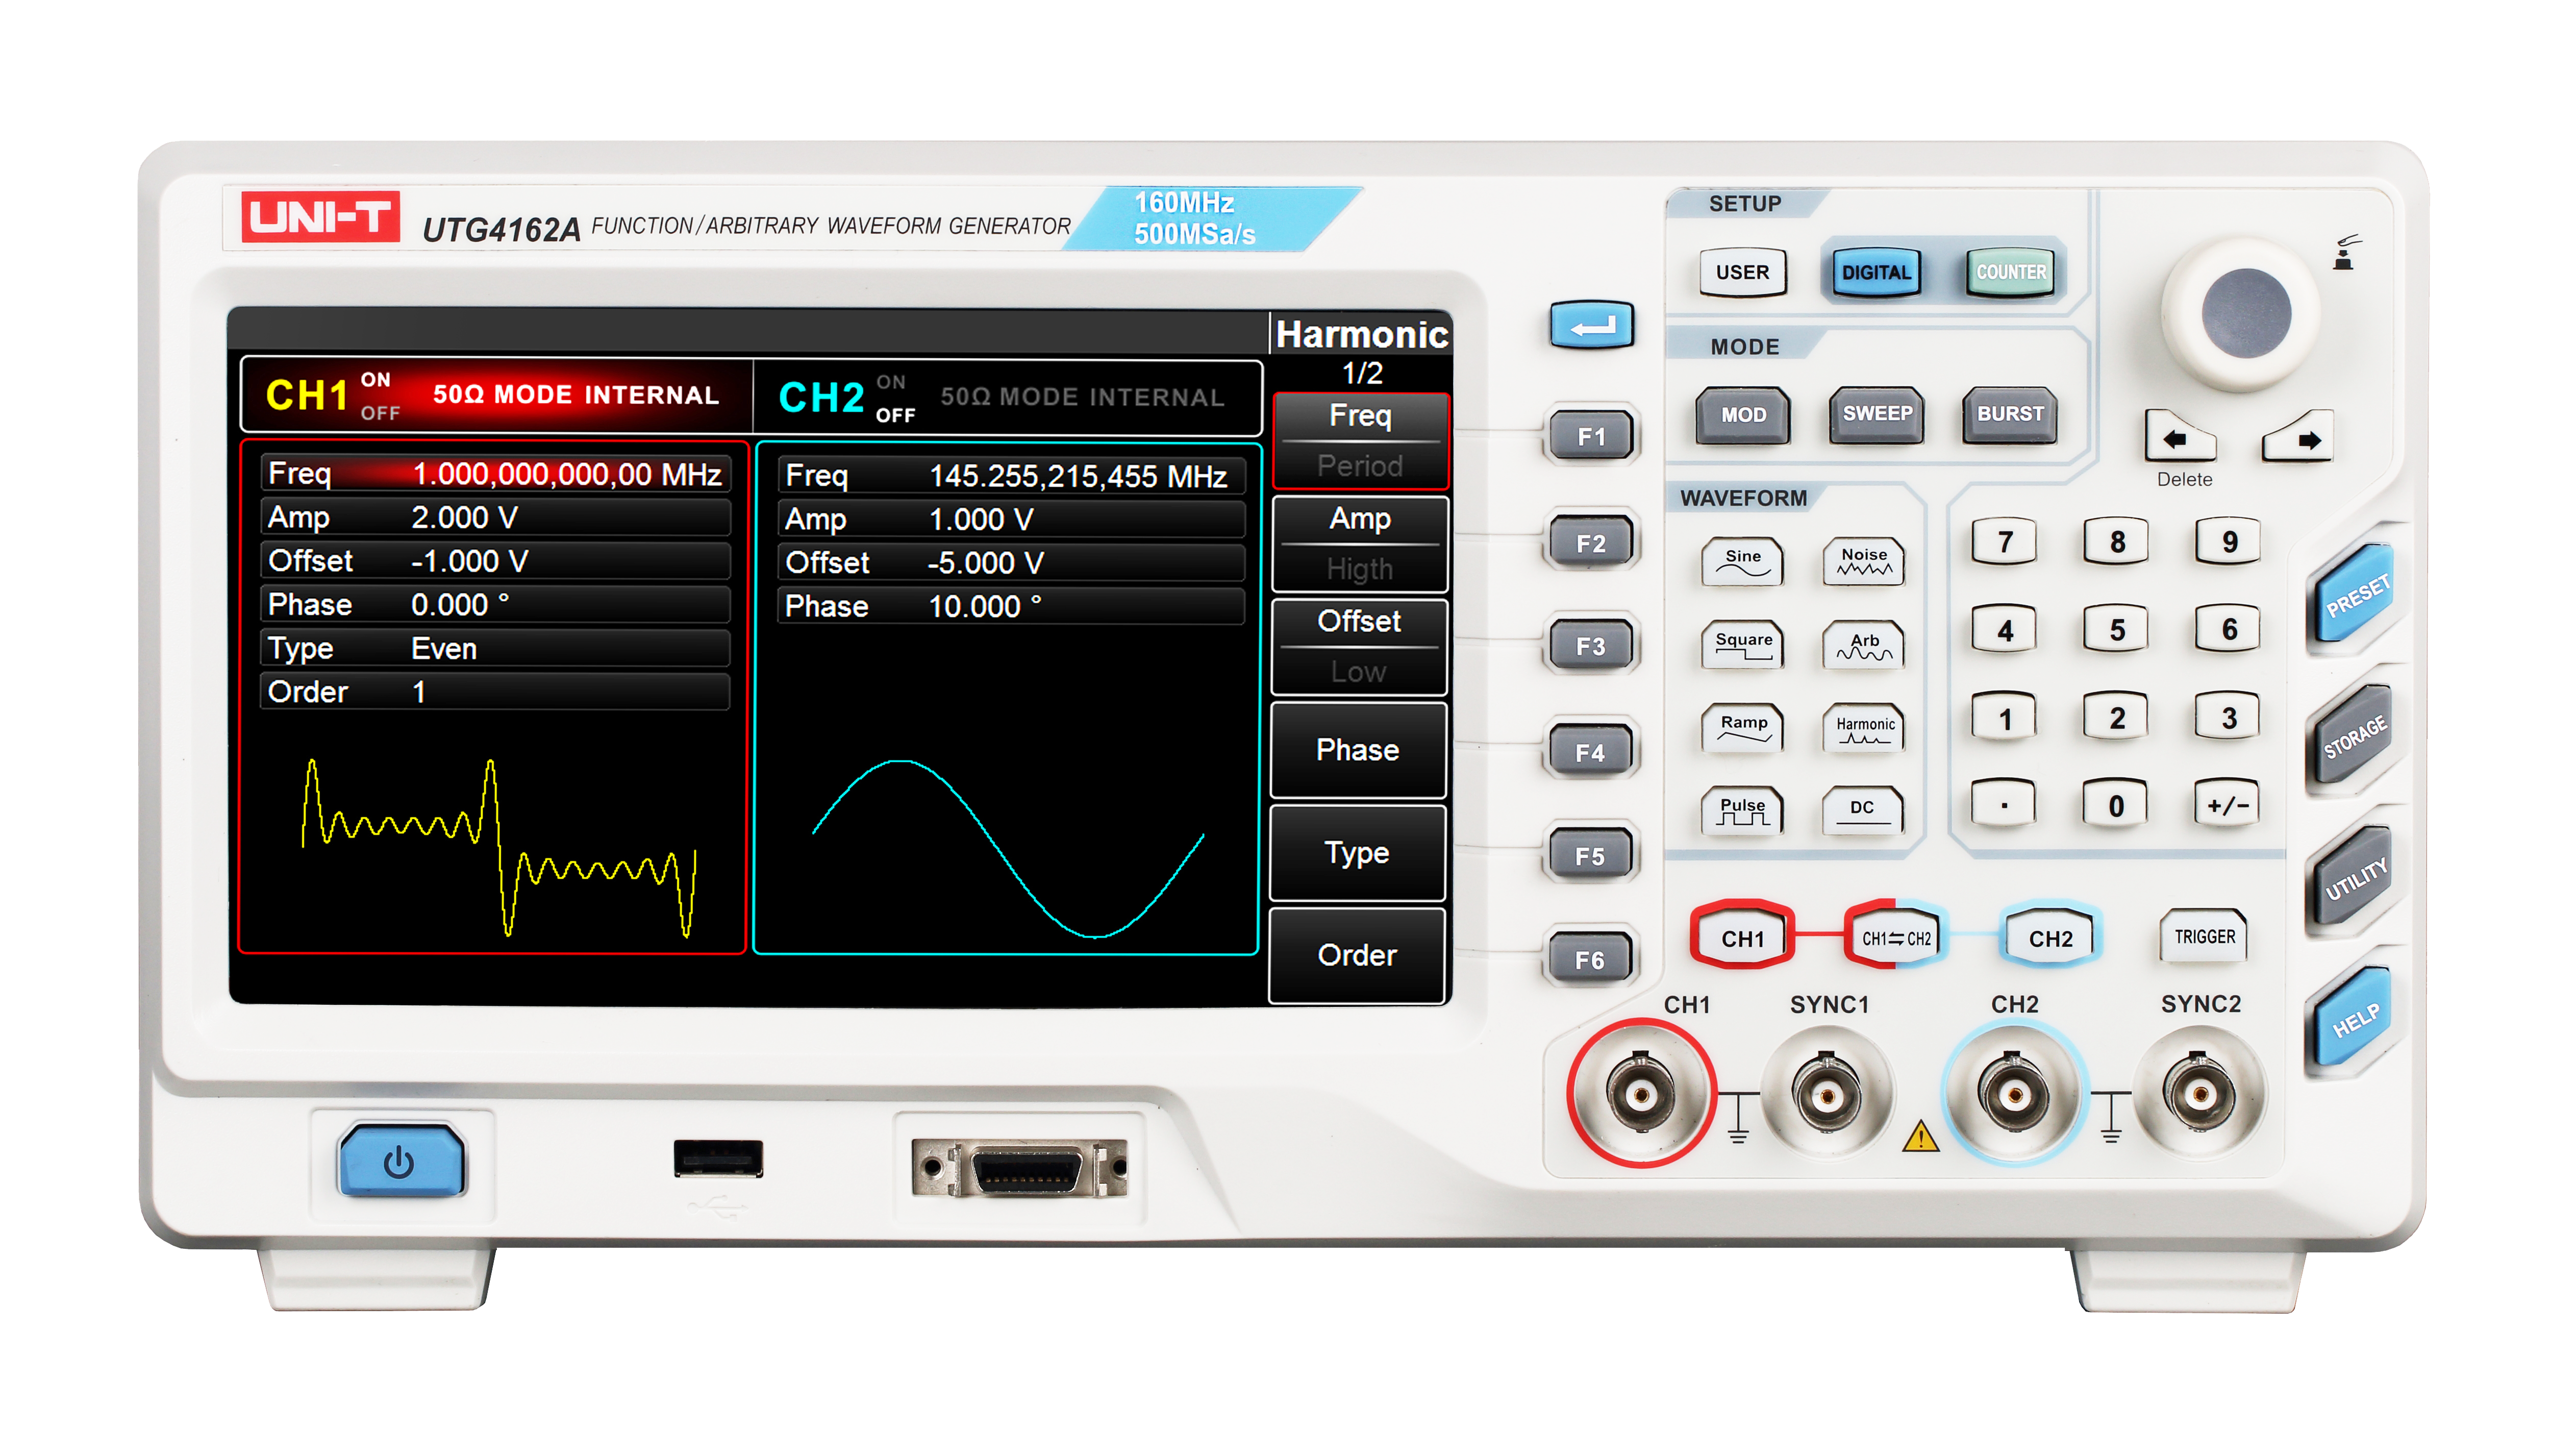Toggle the CH2 output button
The image size is (2576, 1430).
[2049, 937]
